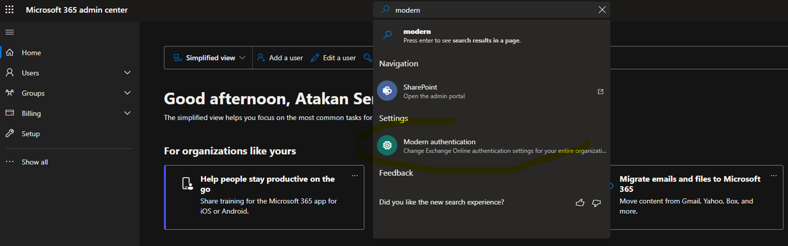
Task: Click the Groups people icon
Action: 9,93
